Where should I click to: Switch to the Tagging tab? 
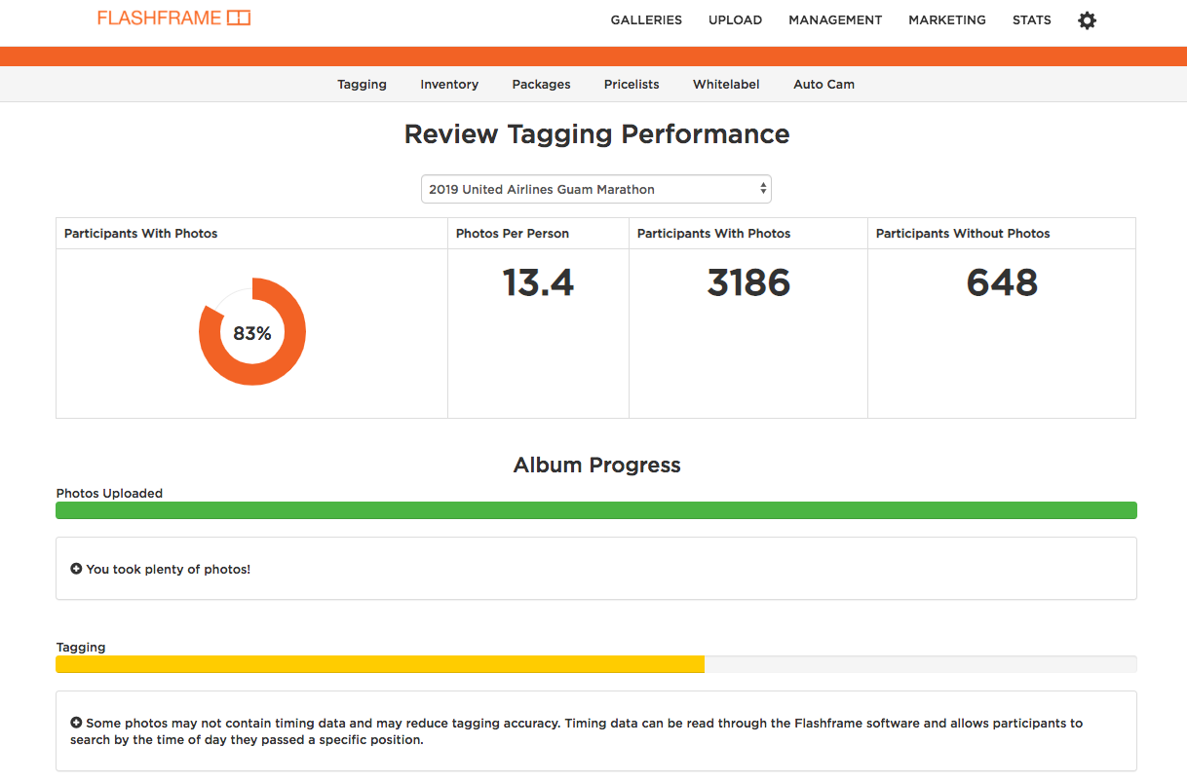point(362,85)
